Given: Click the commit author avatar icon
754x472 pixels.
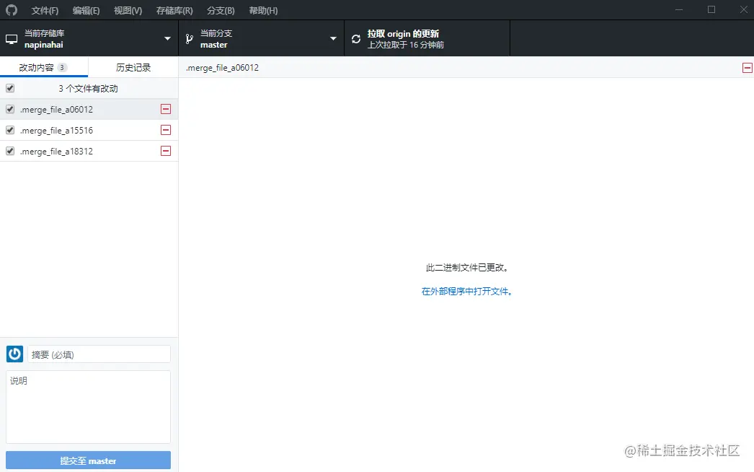Looking at the screenshot, I should [x=15, y=354].
